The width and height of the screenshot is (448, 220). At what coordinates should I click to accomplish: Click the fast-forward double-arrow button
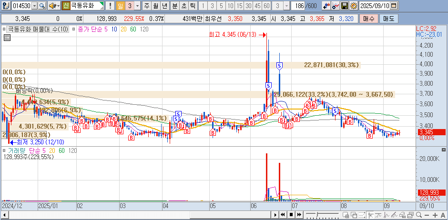click(299, 215)
